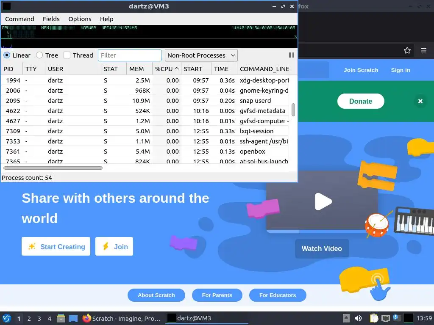Select the Linear view radio button

click(7, 55)
